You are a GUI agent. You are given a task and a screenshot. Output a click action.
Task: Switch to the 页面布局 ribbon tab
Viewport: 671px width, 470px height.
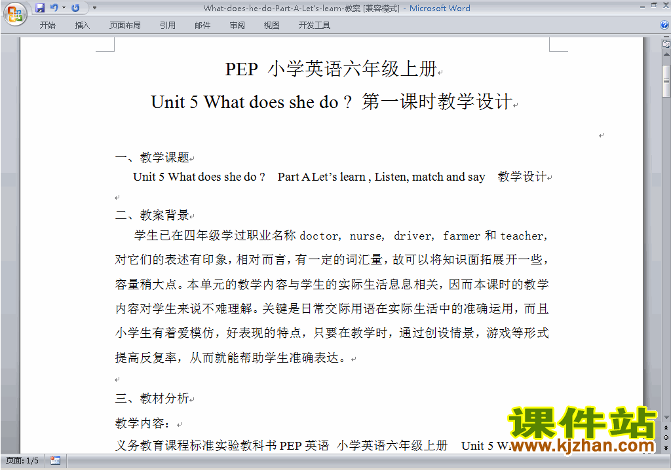pyautogui.click(x=125, y=26)
